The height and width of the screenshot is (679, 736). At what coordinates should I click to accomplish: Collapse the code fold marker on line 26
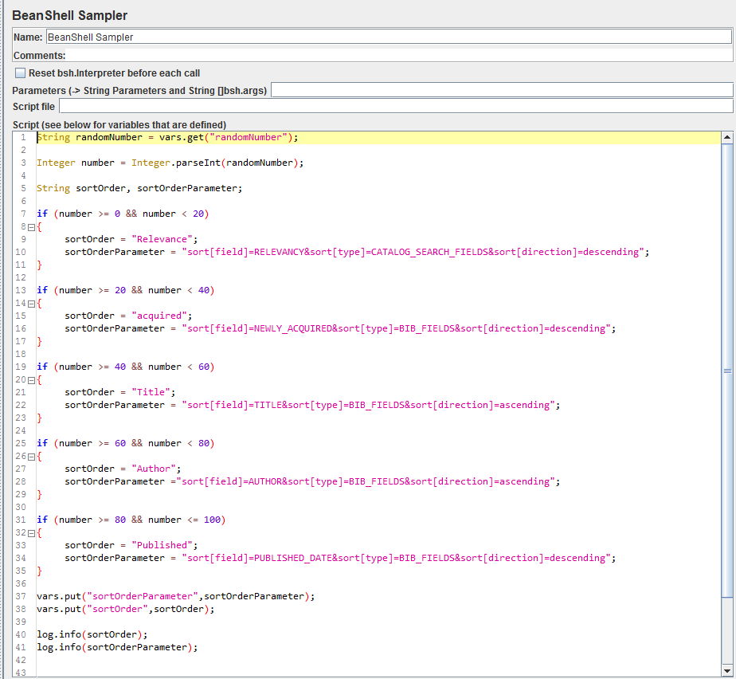29,455
